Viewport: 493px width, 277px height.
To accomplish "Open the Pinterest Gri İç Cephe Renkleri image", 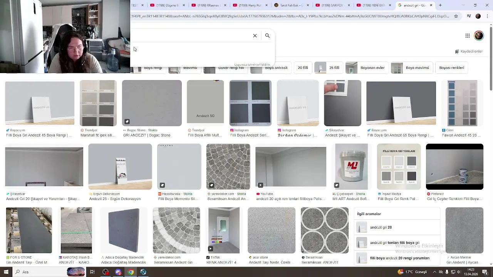I will [454, 167].
